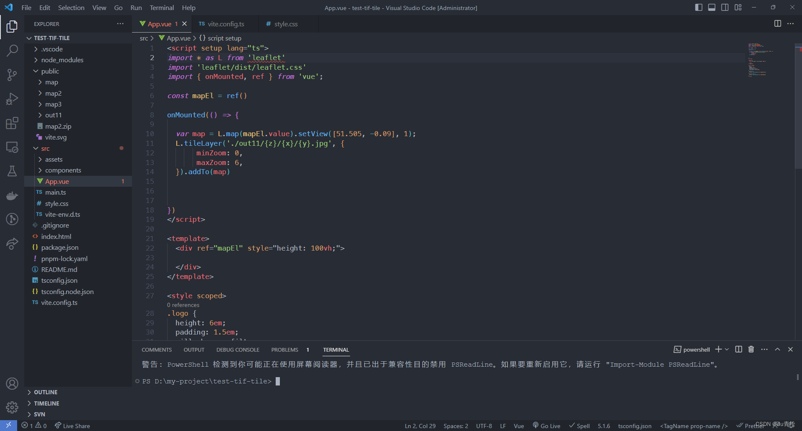Switch to vite.config.ts editor tab

tap(225, 24)
